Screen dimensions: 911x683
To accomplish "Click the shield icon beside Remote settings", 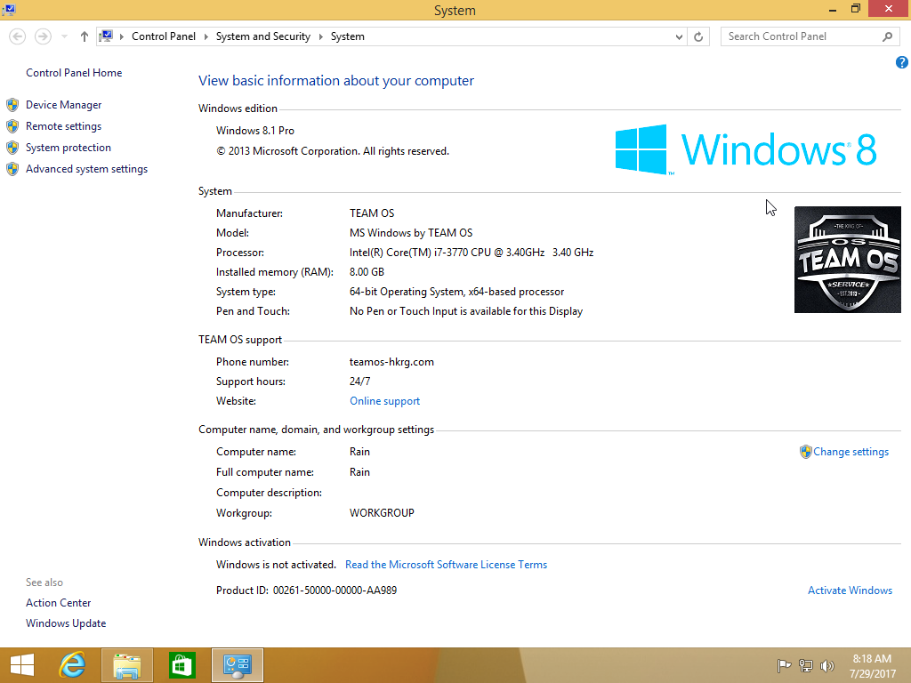I will 12,126.
